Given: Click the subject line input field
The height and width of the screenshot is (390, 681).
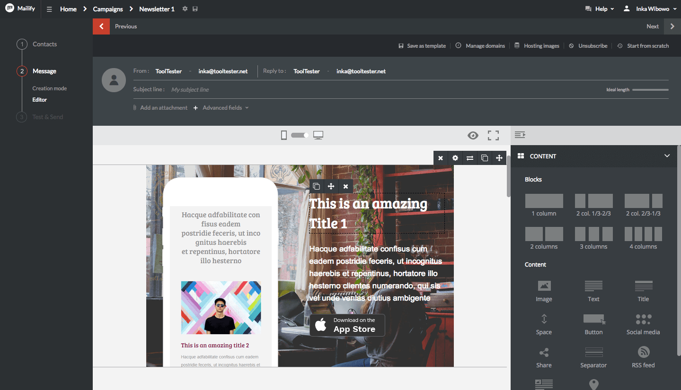Looking at the screenshot, I should click(x=331, y=90).
